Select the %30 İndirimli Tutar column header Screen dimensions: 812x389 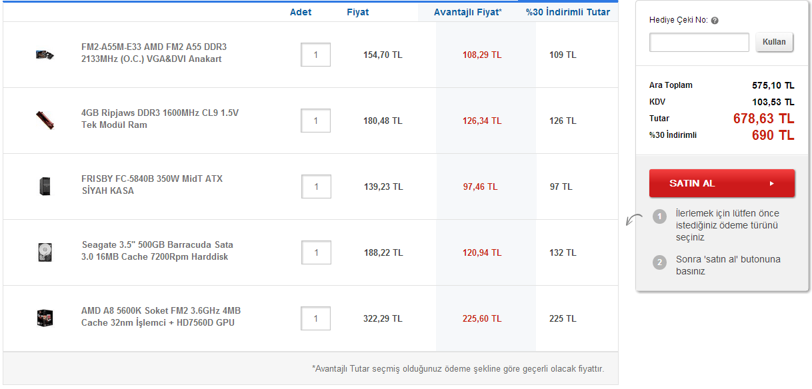[x=567, y=12]
